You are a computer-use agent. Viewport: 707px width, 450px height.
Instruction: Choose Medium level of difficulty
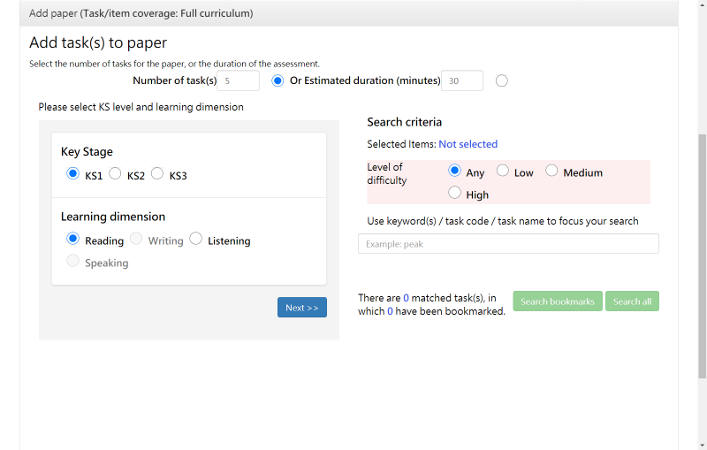point(551,172)
